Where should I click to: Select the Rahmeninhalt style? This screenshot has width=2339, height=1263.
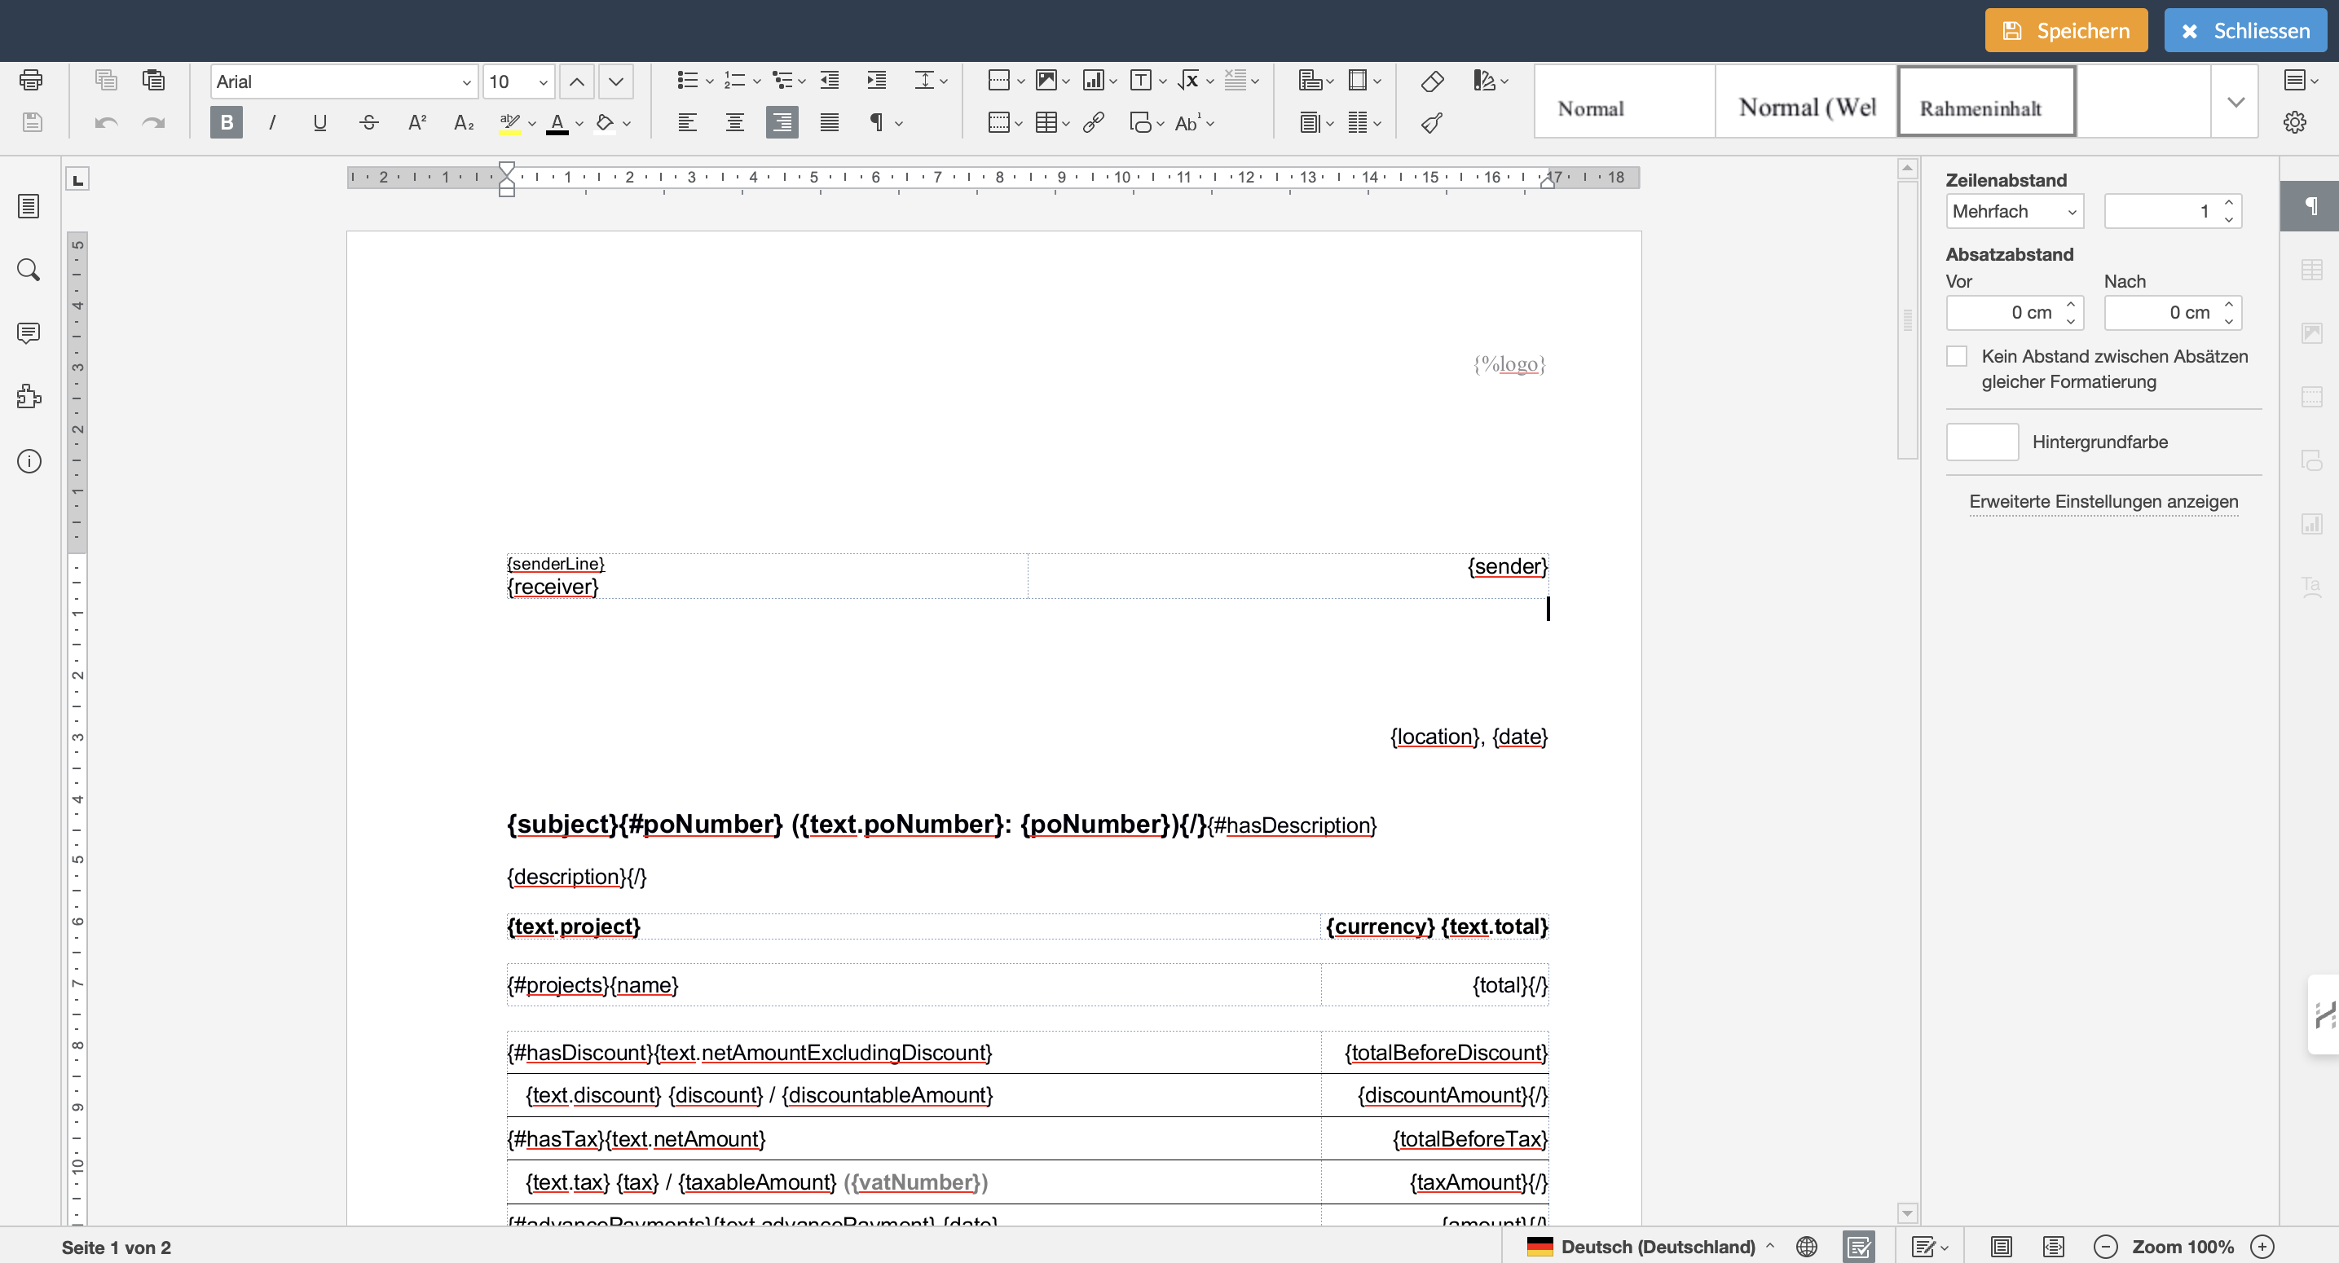tap(1987, 102)
